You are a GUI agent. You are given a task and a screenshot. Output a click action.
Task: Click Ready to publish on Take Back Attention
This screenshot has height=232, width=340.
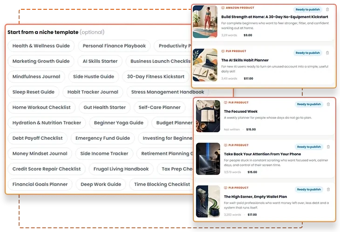pyautogui.click(x=309, y=147)
